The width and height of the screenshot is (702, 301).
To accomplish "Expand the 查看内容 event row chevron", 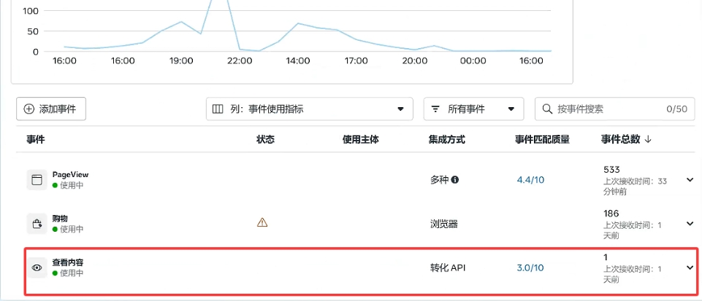I will pos(690,267).
